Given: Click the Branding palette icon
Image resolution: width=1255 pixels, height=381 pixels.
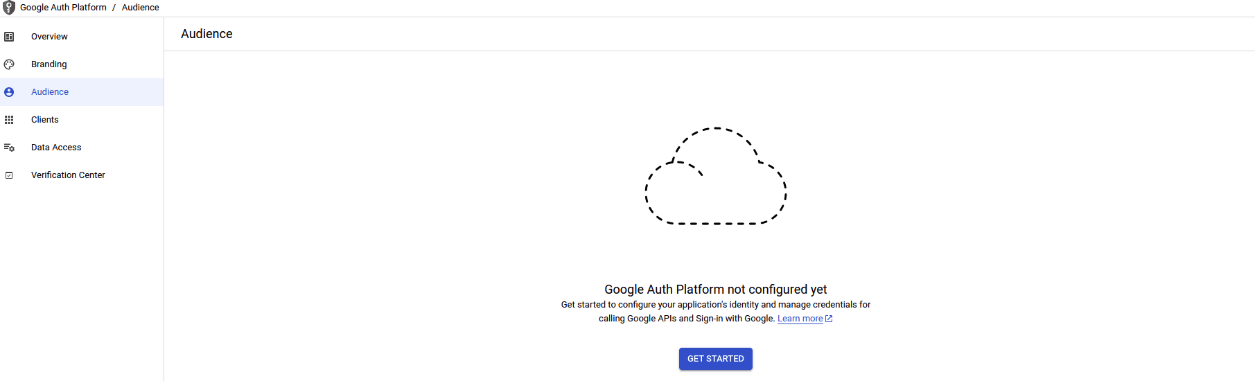Looking at the screenshot, I should [9, 64].
